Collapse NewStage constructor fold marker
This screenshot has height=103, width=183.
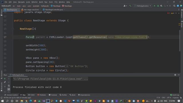tap(13, 29)
